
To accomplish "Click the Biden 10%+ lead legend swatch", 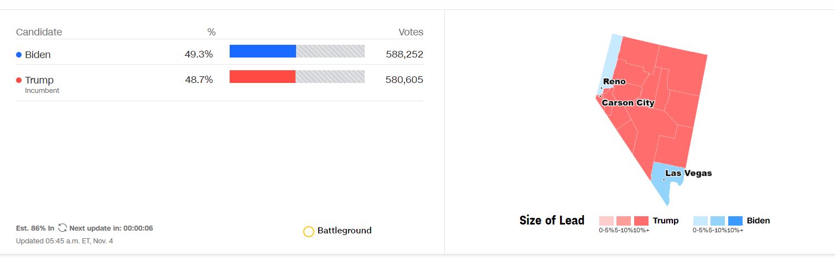I will tap(735, 221).
